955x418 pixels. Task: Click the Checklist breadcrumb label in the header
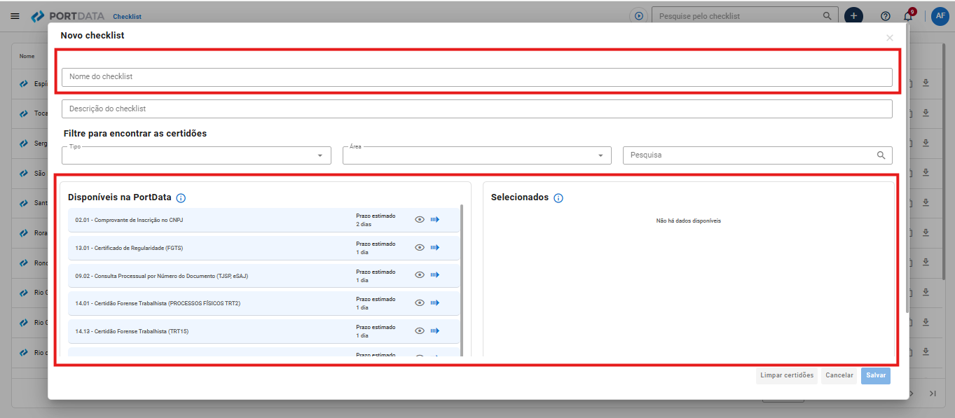click(x=127, y=17)
